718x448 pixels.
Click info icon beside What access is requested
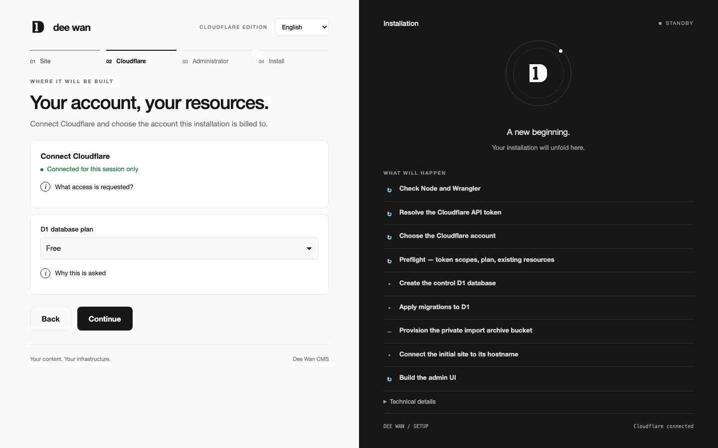[45, 187]
